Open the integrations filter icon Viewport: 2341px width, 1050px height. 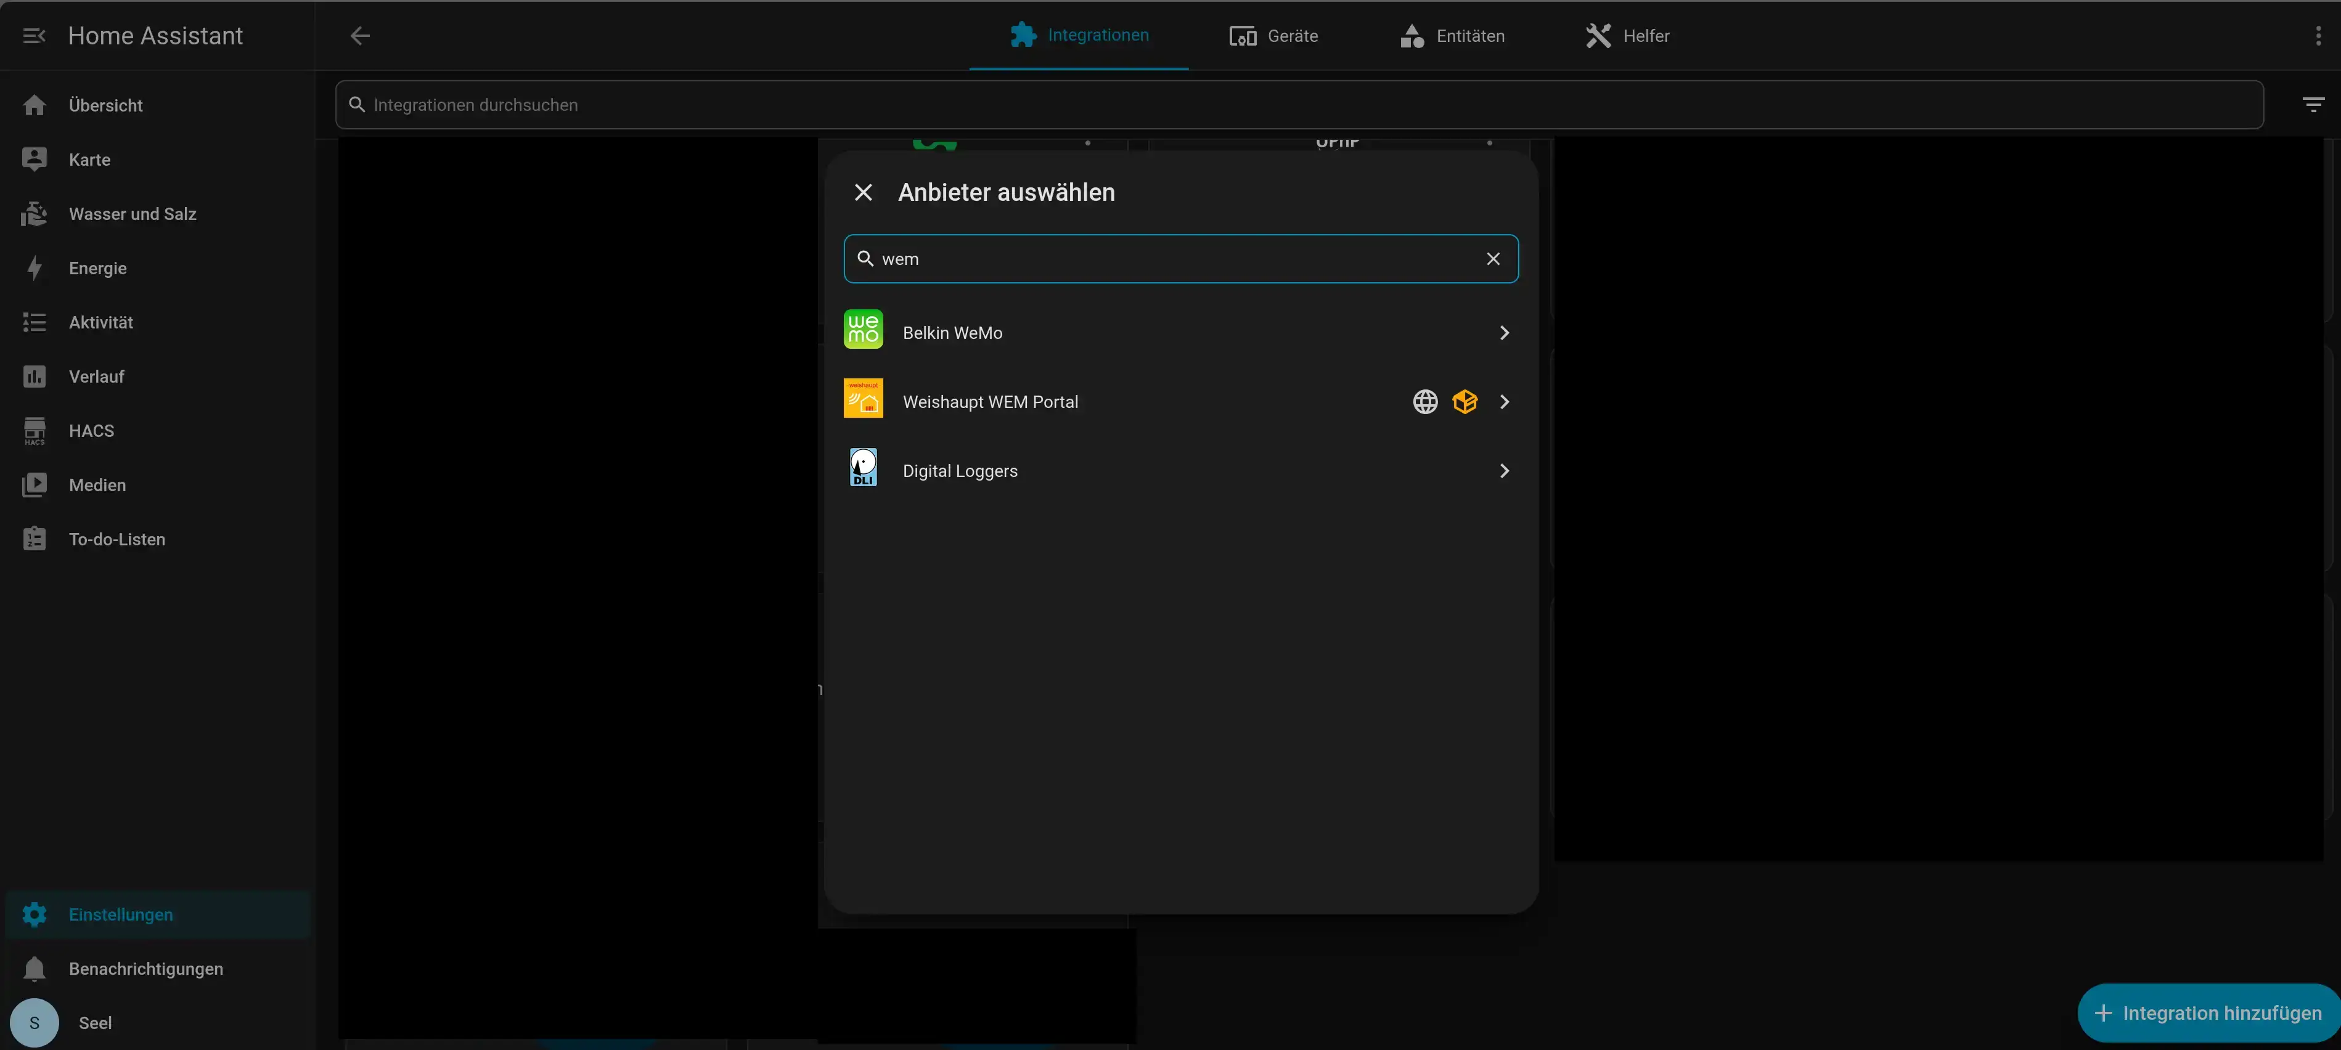click(2313, 105)
